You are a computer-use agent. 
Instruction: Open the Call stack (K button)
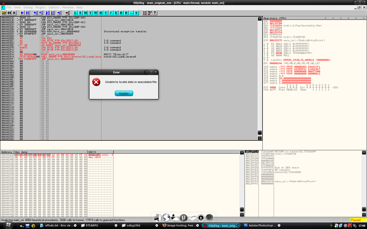[116, 13]
